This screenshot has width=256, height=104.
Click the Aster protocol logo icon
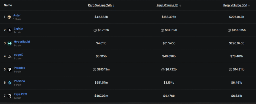(9, 17)
